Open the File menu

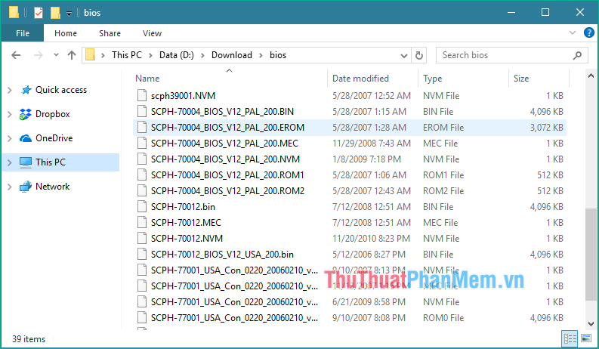tap(23, 33)
